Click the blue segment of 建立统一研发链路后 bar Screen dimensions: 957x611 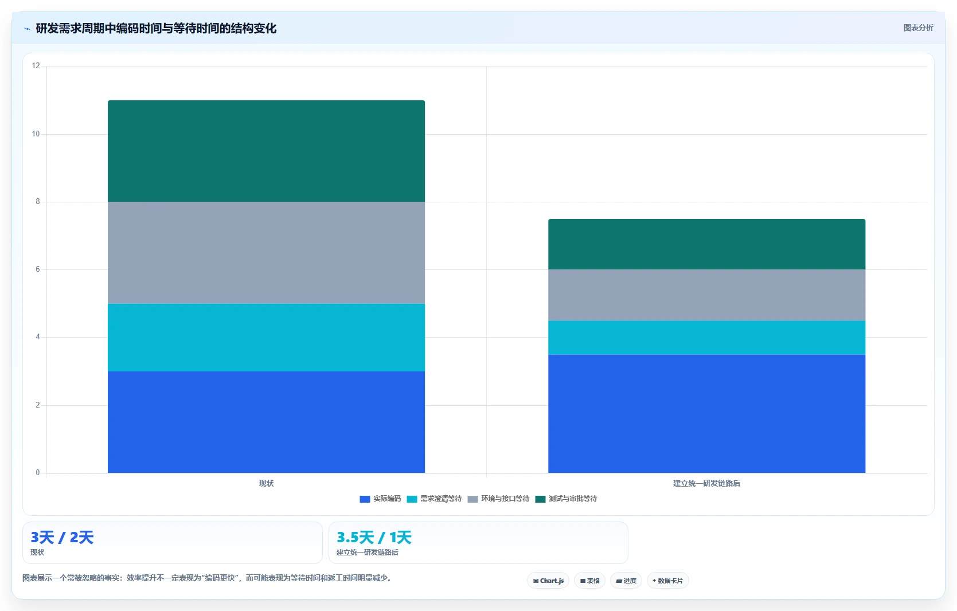(x=706, y=414)
